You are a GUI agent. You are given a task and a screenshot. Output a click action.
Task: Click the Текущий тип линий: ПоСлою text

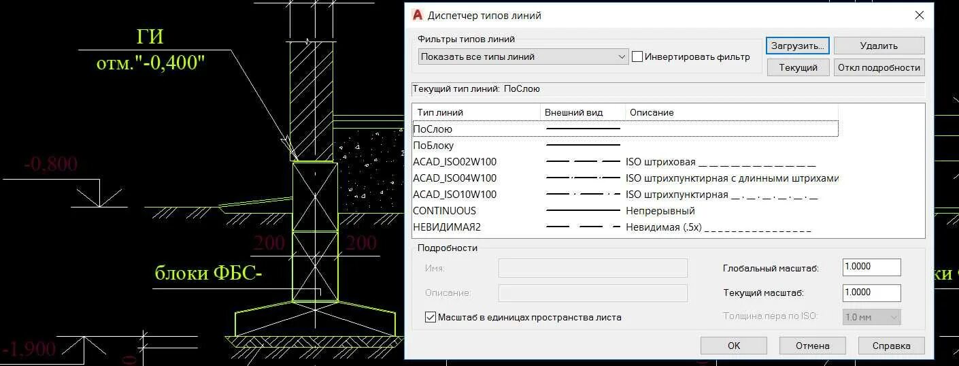pyautogui.click(x=476, y=89)
